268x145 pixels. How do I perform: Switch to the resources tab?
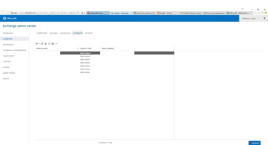click(x=65, y=33)
